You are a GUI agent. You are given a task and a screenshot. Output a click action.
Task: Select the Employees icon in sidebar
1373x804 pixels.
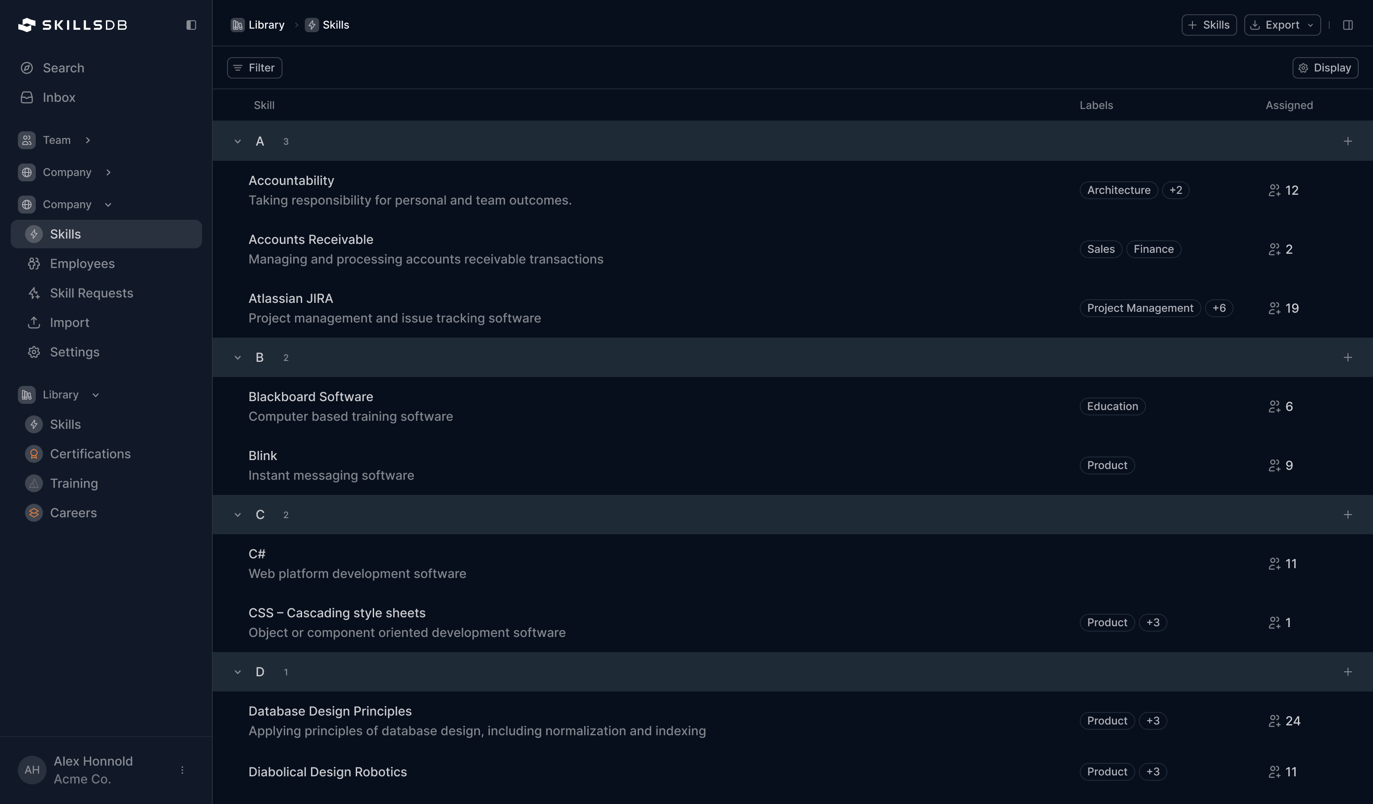tap(34, 264)
